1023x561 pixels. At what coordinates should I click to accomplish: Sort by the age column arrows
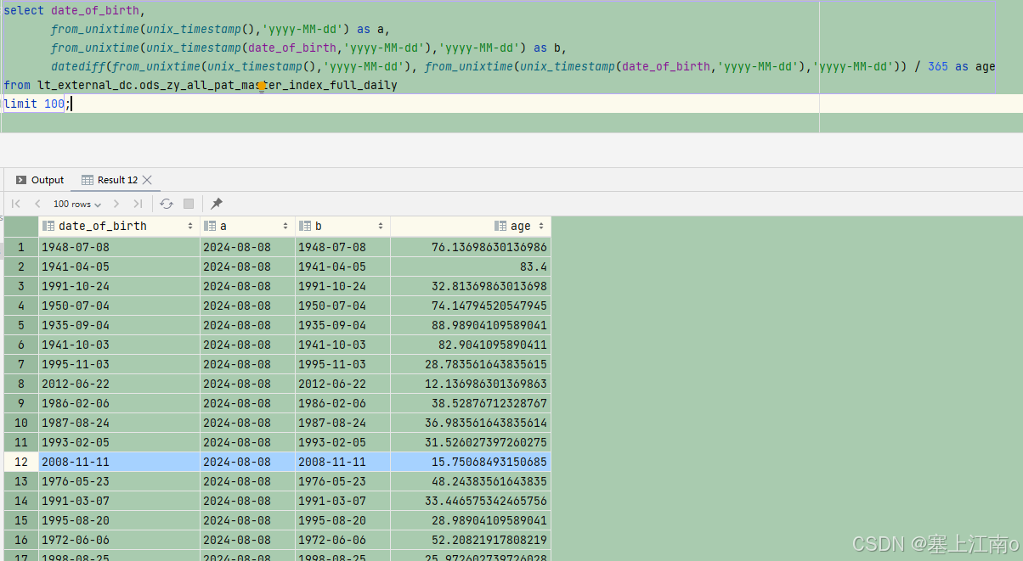click(541, 227)
